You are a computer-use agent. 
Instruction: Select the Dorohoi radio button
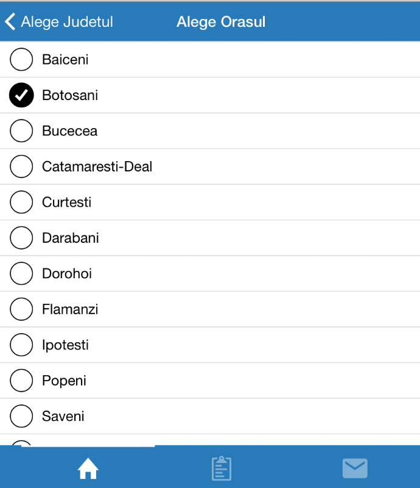(21, 273)
